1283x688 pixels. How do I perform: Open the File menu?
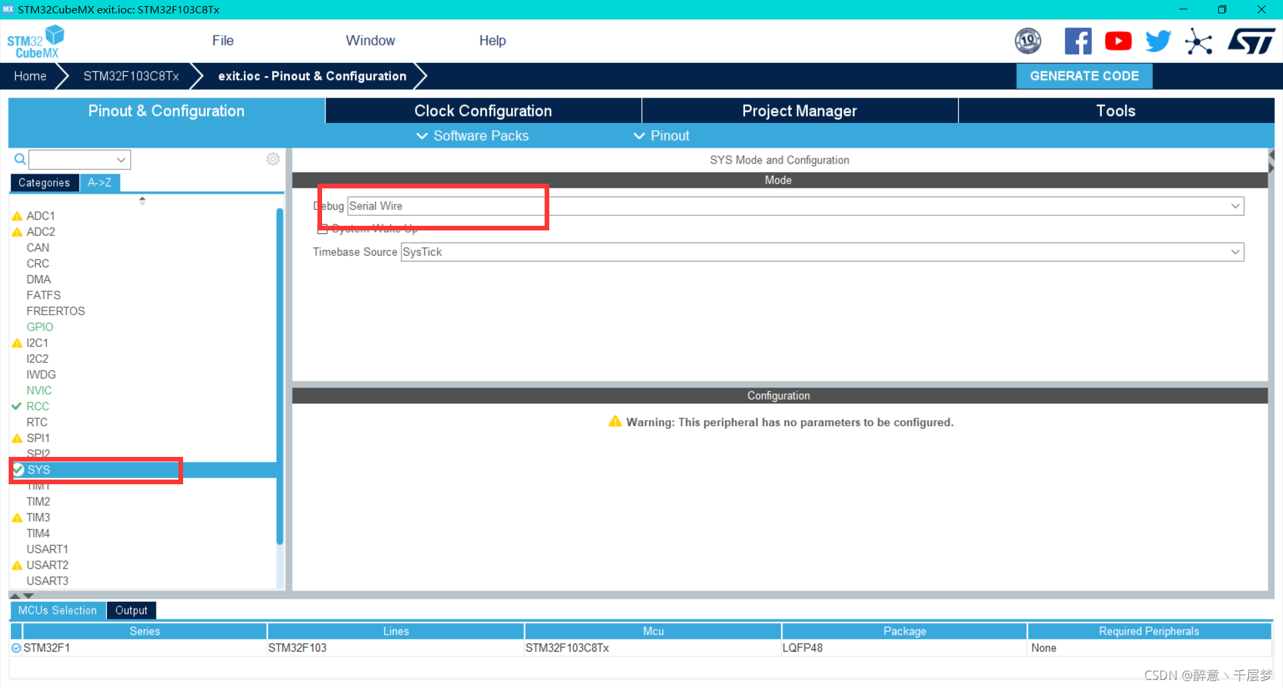click(223, 41)
